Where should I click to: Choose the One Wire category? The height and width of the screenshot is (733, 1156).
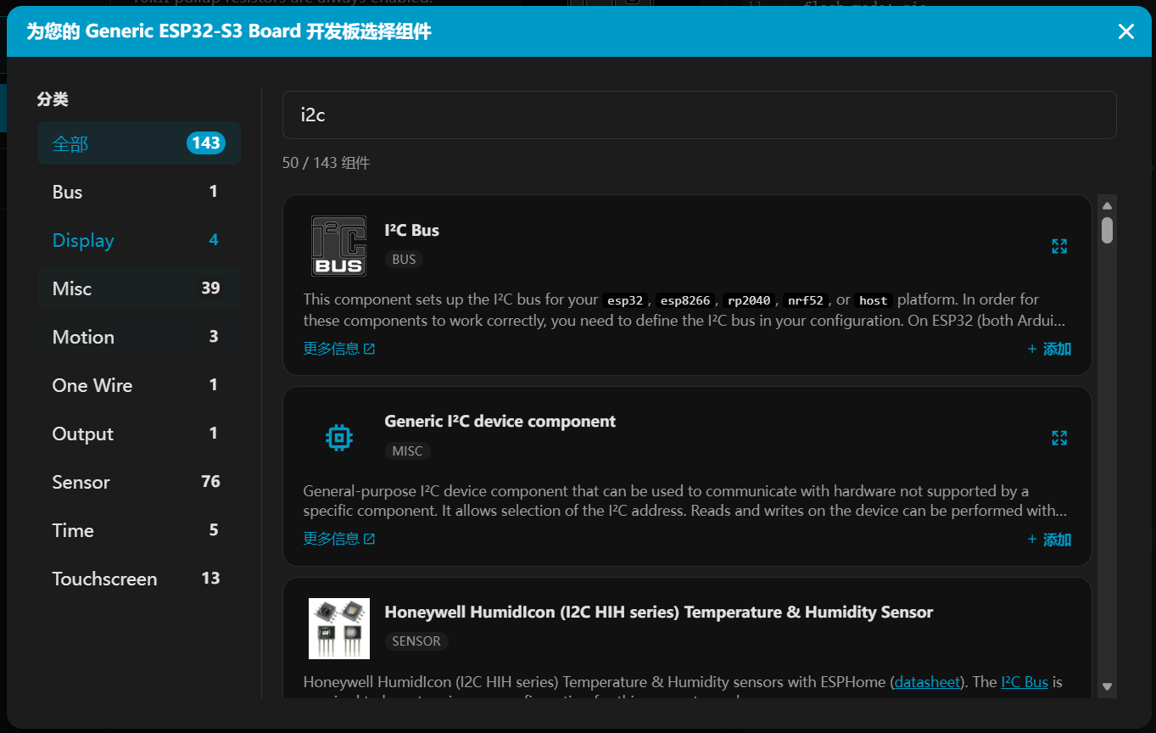click(x=139, y=385)
